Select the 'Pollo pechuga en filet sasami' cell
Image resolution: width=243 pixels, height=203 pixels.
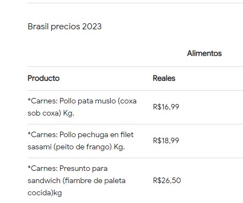80,141
